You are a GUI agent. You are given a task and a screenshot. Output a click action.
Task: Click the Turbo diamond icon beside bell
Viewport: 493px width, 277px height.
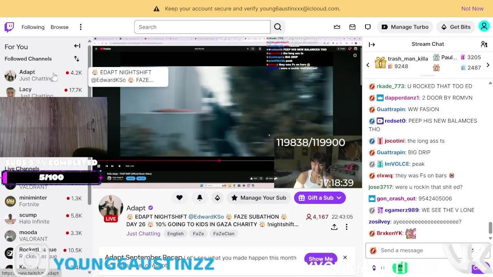(x=217, y=198)
